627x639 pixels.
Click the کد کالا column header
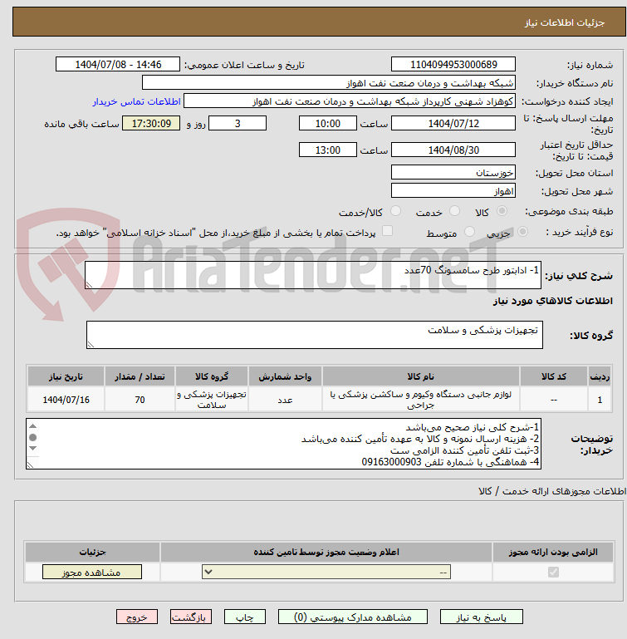pyautogui.click(x=554, y=376)
